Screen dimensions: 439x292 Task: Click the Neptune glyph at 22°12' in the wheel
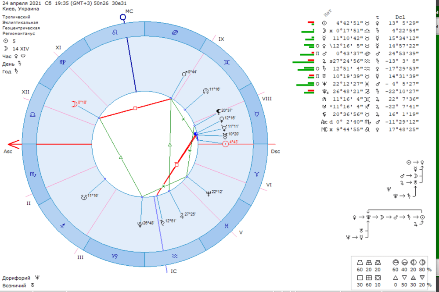click(208, 193)
